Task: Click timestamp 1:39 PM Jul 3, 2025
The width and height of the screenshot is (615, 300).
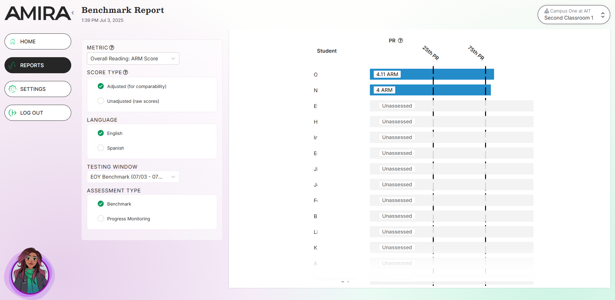Action: [x=102, y=20]
